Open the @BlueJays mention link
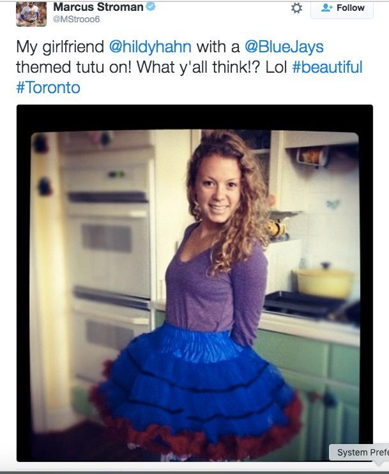This screenshot has width=389, height=474. pyautogui.click(x=284, y=47)
